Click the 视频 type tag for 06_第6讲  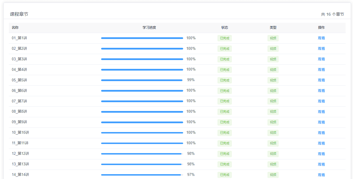pos(273,91)
